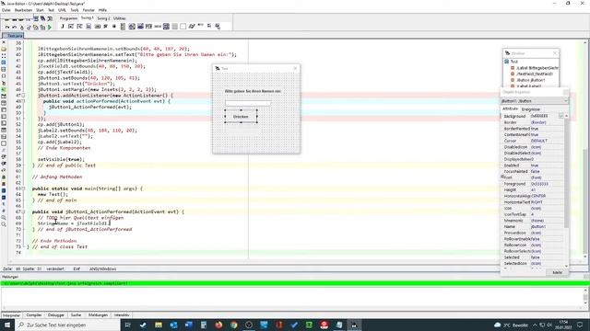
Task: Select jTextField1 node in the Struktur tree
Action: tap(535, 74)
